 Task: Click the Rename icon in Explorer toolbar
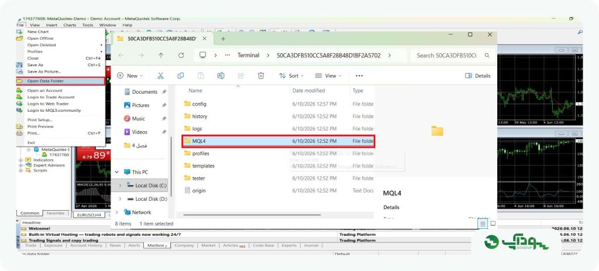(221, 76)
